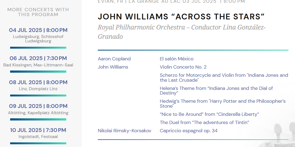Click Hedwig's Theme from Harry Potter entry
295x147 pixels.
tap(223, 104)
